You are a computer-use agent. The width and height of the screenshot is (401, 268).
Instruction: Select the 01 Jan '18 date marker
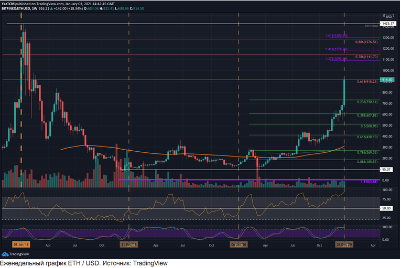tap(21, 244)
